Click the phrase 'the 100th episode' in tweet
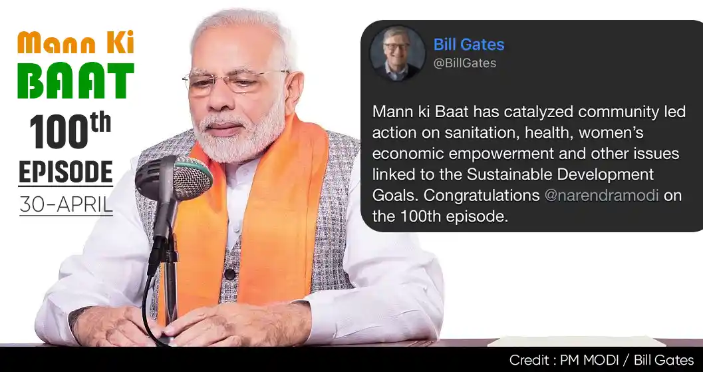703x372 pixels. [x=440, y=217]
